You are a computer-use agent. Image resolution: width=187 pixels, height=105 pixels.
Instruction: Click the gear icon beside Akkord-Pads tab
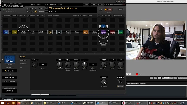coord(45,99)
